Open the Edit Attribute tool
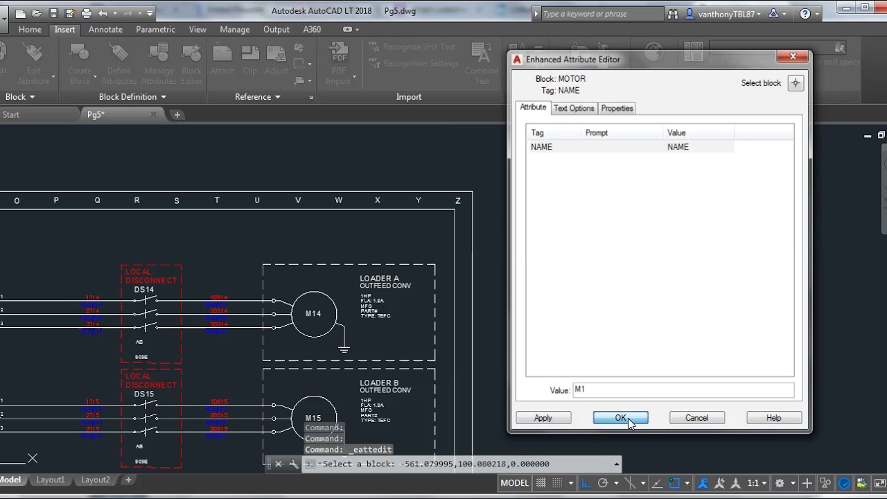The image size is (887, 499). (33, 62)
